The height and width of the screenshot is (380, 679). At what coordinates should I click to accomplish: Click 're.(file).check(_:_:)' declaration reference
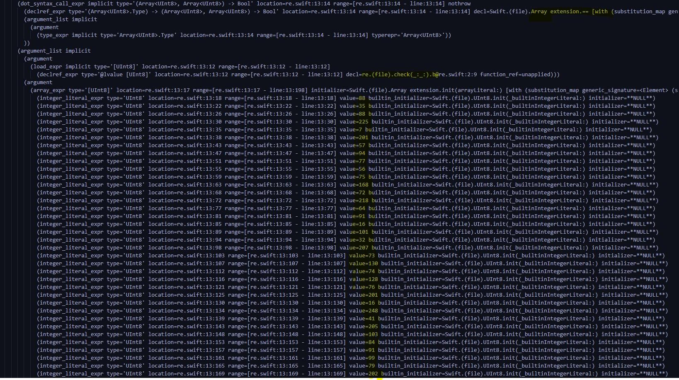point(395,74)
